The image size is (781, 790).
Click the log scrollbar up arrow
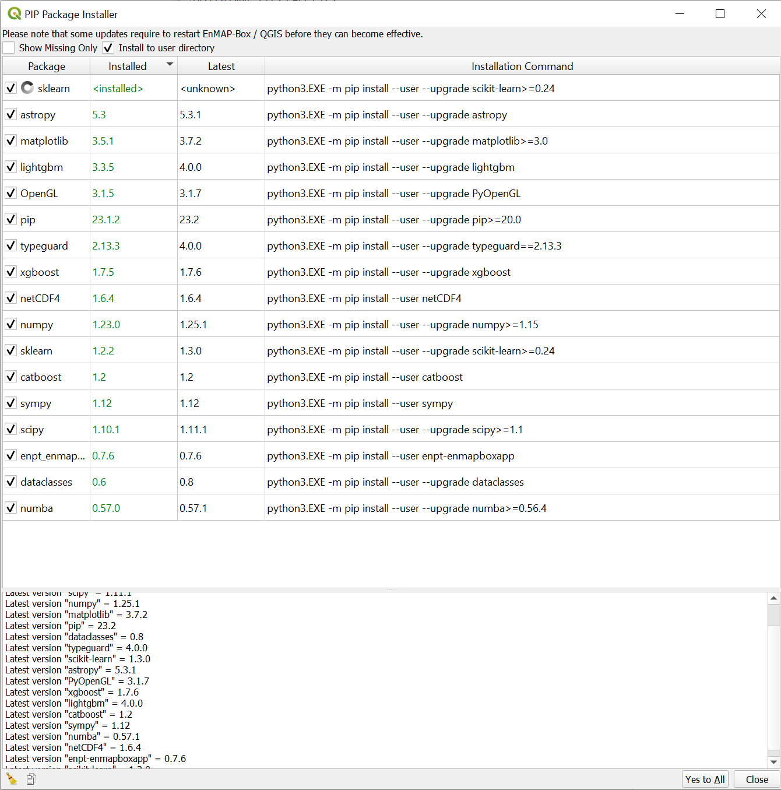pyautogui.click(x=774, y=597)
